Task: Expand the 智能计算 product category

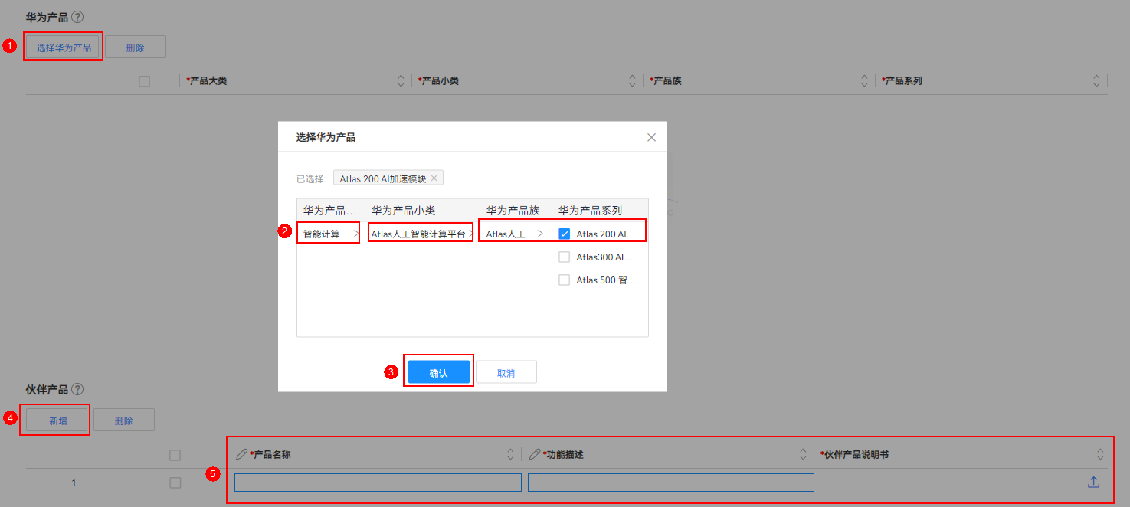Action: pos(331,234)
